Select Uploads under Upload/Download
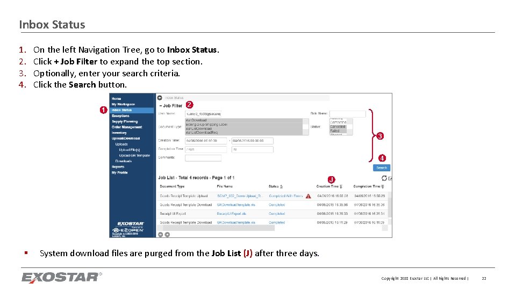The width and height of the screenshot is (516, 290). click(x=121, y=144)
